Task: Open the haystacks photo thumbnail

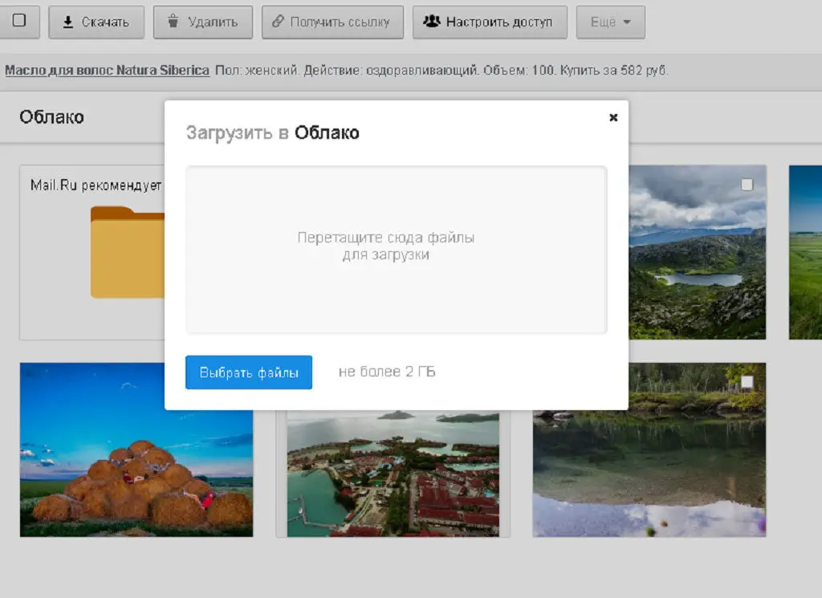Action: coord(136,450)
